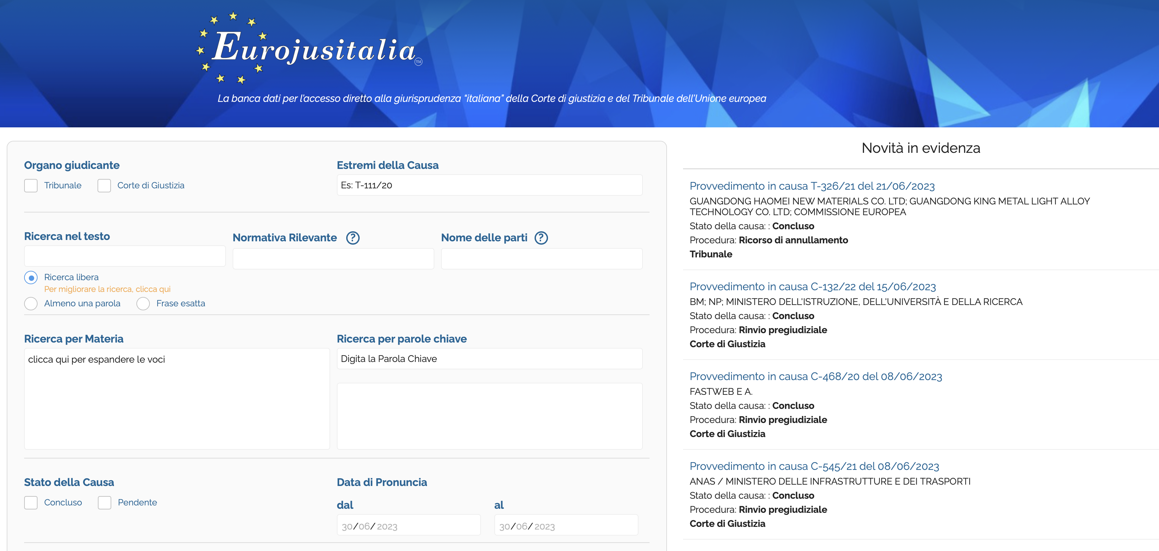This screenshot has width=1159, height=551.
Task: Focus the Nome delle parti input
Action: tap(542, 259)
